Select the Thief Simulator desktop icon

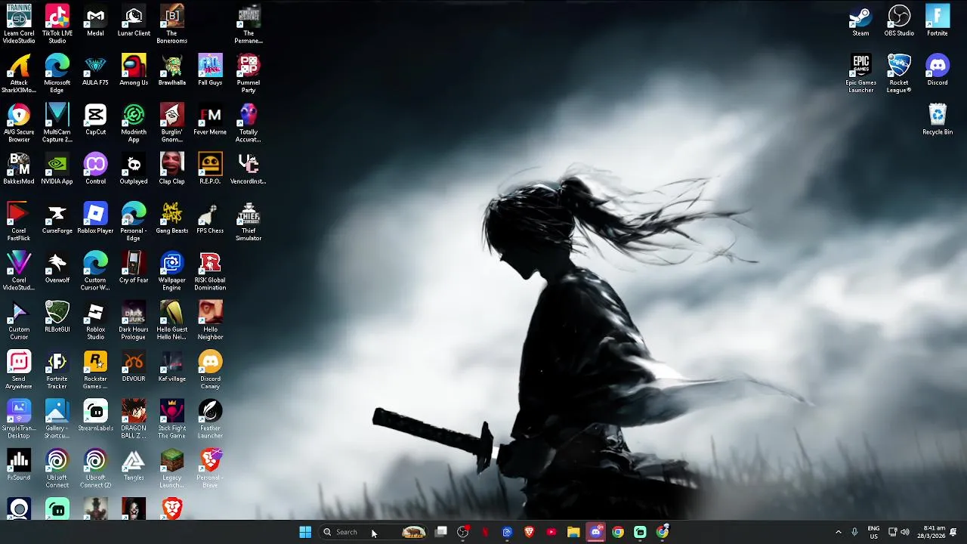pos(249,221)
